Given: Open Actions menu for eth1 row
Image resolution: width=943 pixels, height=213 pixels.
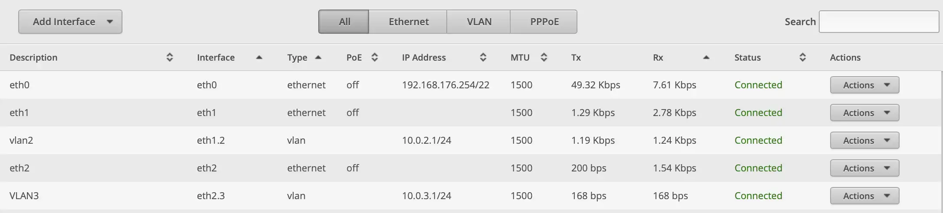Looking at the screenshot, I should tap(864, 113).
